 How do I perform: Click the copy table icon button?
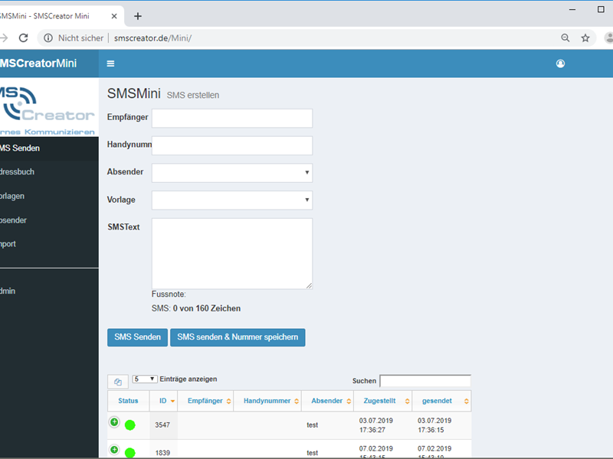coord(118,382)
